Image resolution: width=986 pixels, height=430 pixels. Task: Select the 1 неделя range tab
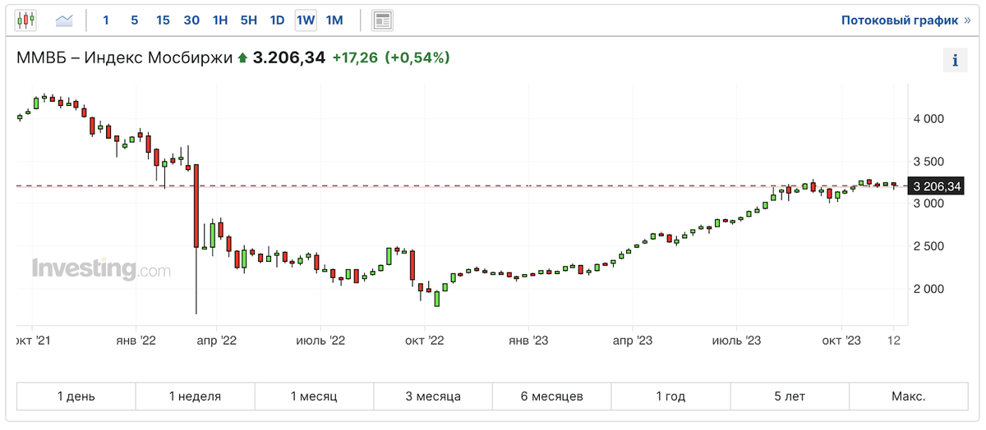[196, 396]
